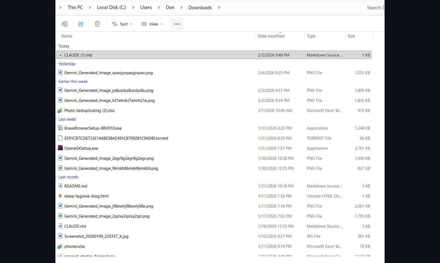Viewport: 440px width, 263px height.
Task: Collapse the Yesterday group
Action: pos(56,64)
